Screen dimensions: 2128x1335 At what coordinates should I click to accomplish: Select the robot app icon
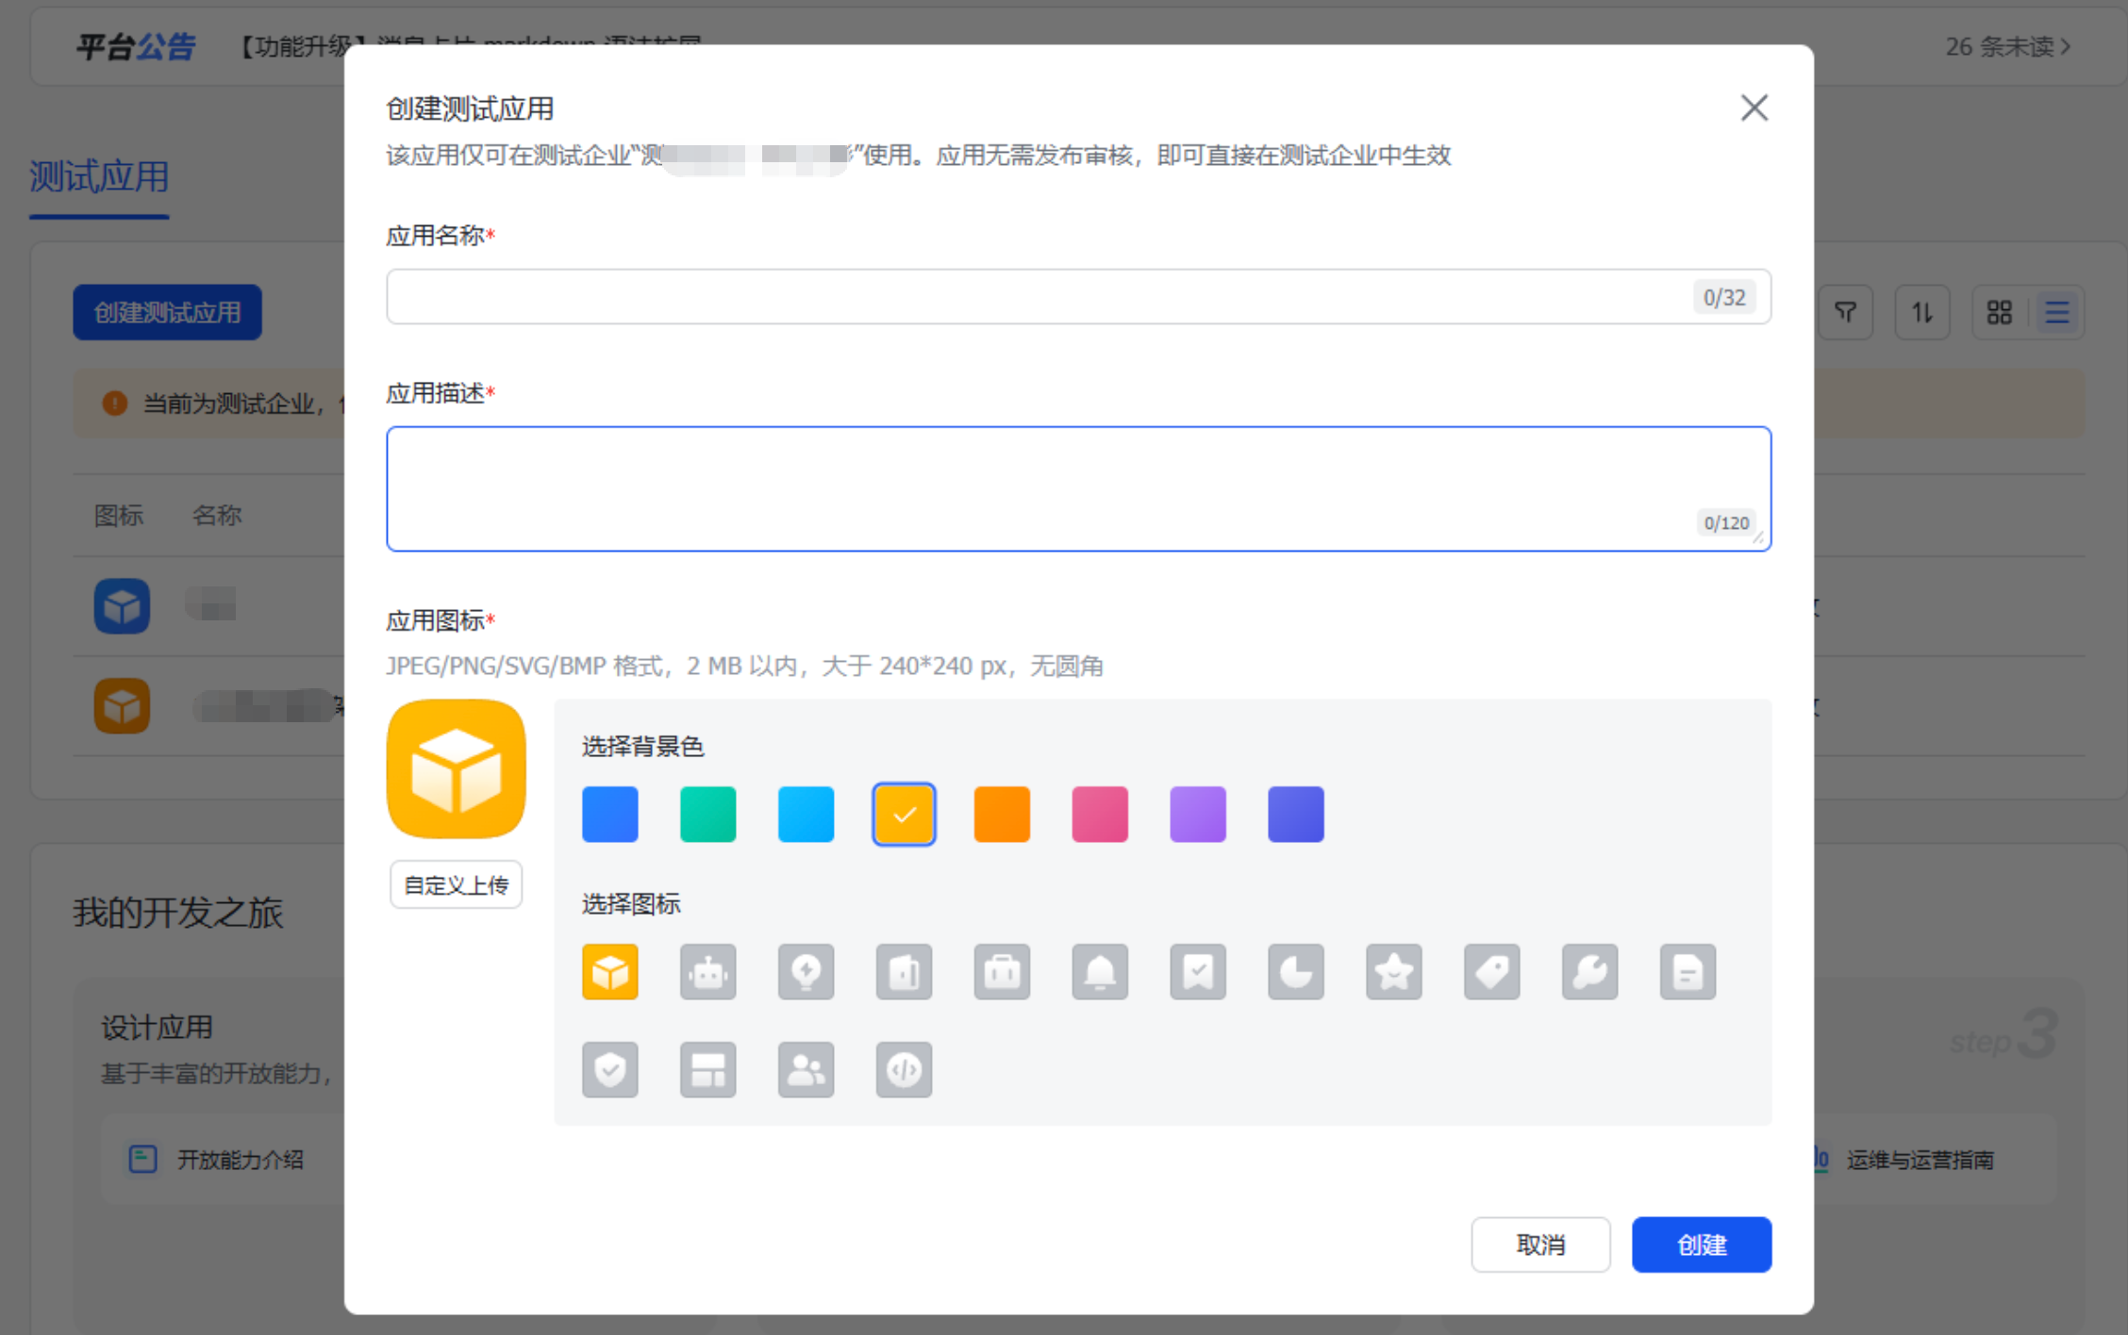pyautogui.click(x=707, y=971)
